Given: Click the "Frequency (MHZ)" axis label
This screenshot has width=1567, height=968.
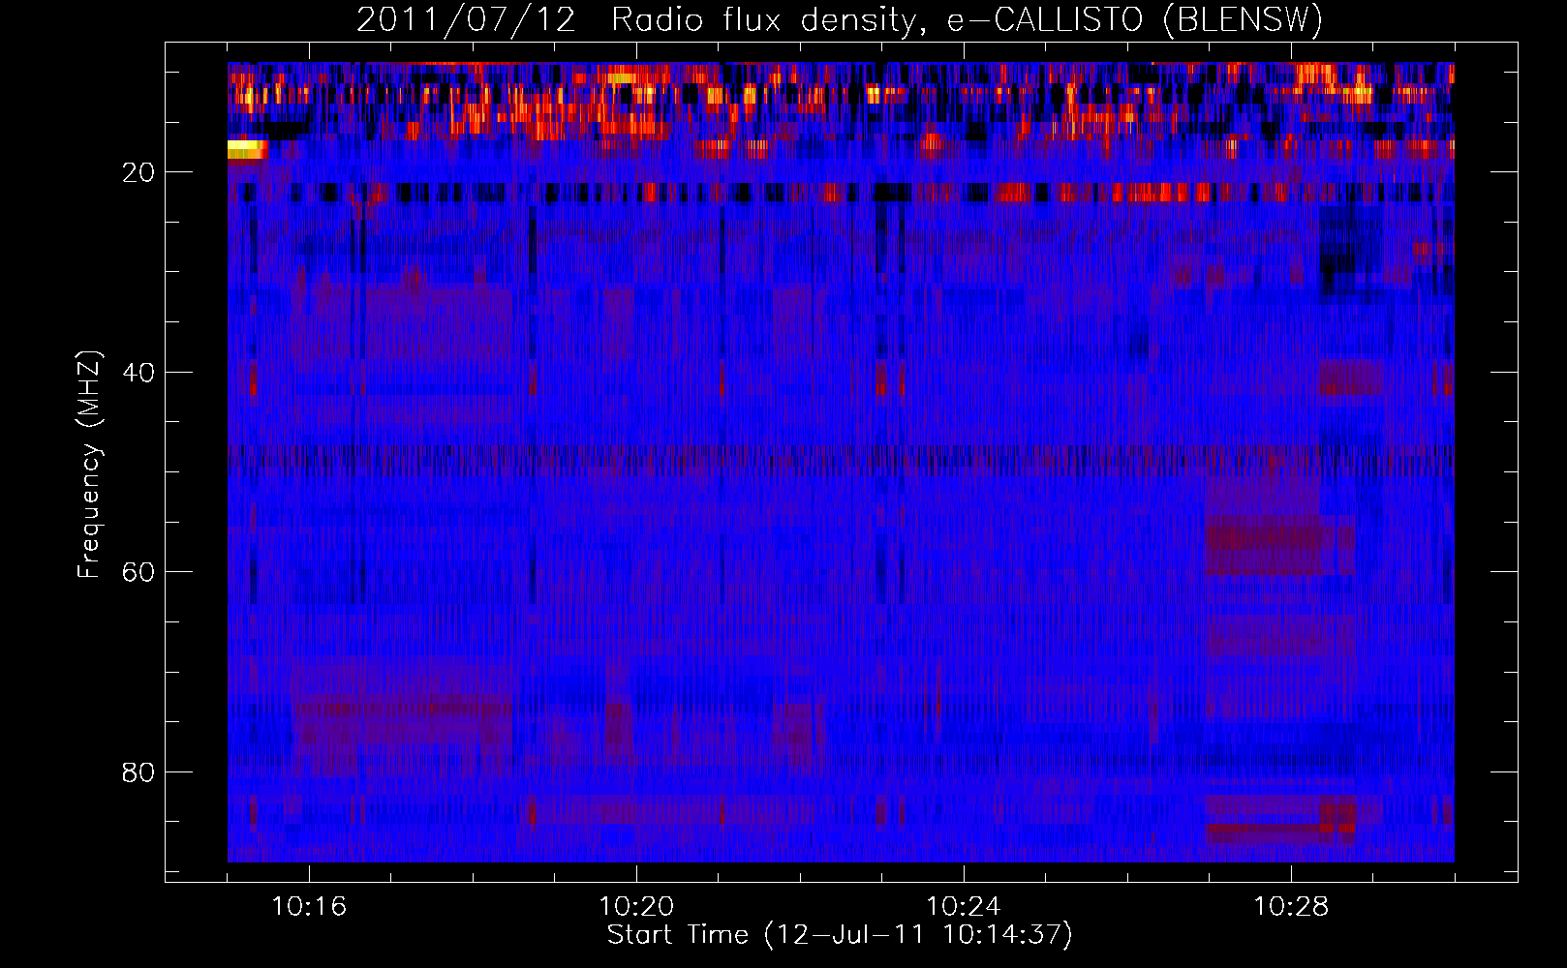Looking at the screenshot, I should point(89,465).
